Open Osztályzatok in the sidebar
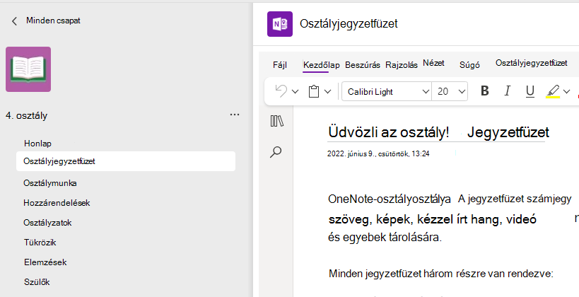The image size is (579, 297). click(47, 223)
